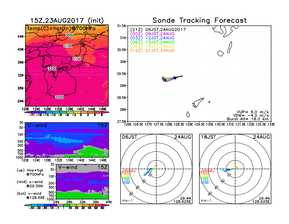Click 'ms-1' unit on 06JST hodograph
289x224 pixels.
(127, 201)
